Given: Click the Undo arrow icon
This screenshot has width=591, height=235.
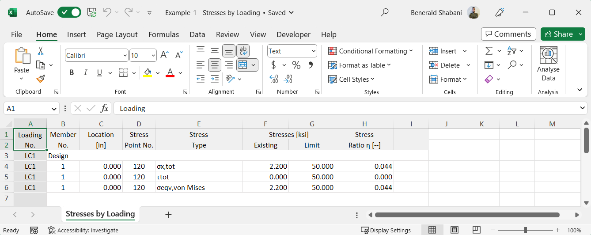Looking at the screenshot, I should 107,12.
